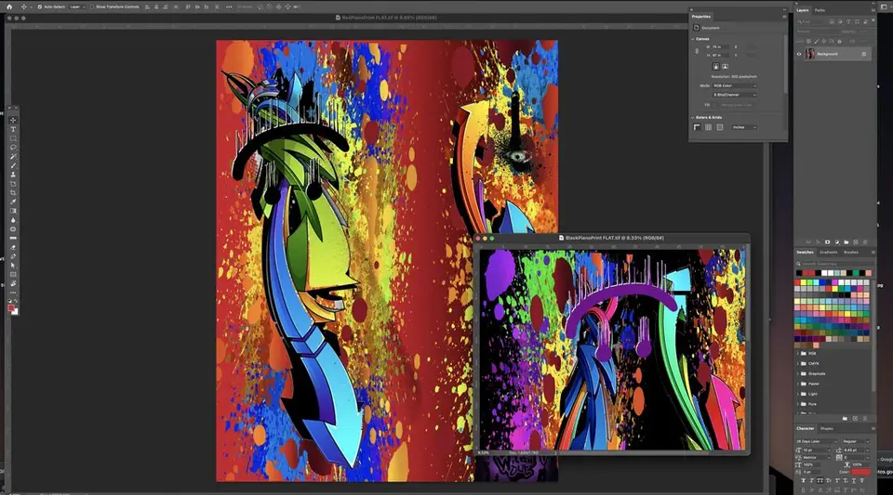
Task: Toggle the Auto-Select checkbox
Action: point(40,7)
